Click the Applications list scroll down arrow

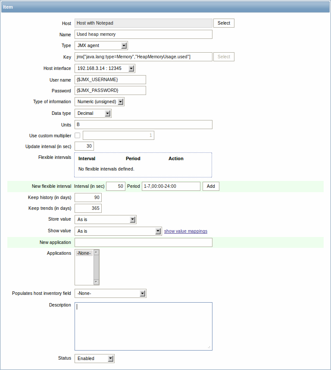coord(96,282)
